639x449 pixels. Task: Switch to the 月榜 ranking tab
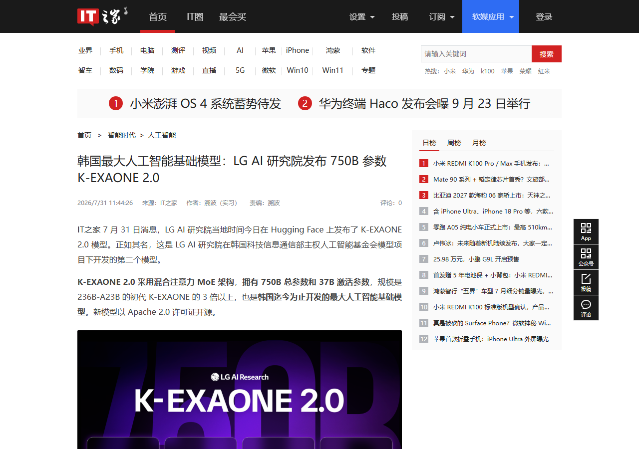(479, 143)
